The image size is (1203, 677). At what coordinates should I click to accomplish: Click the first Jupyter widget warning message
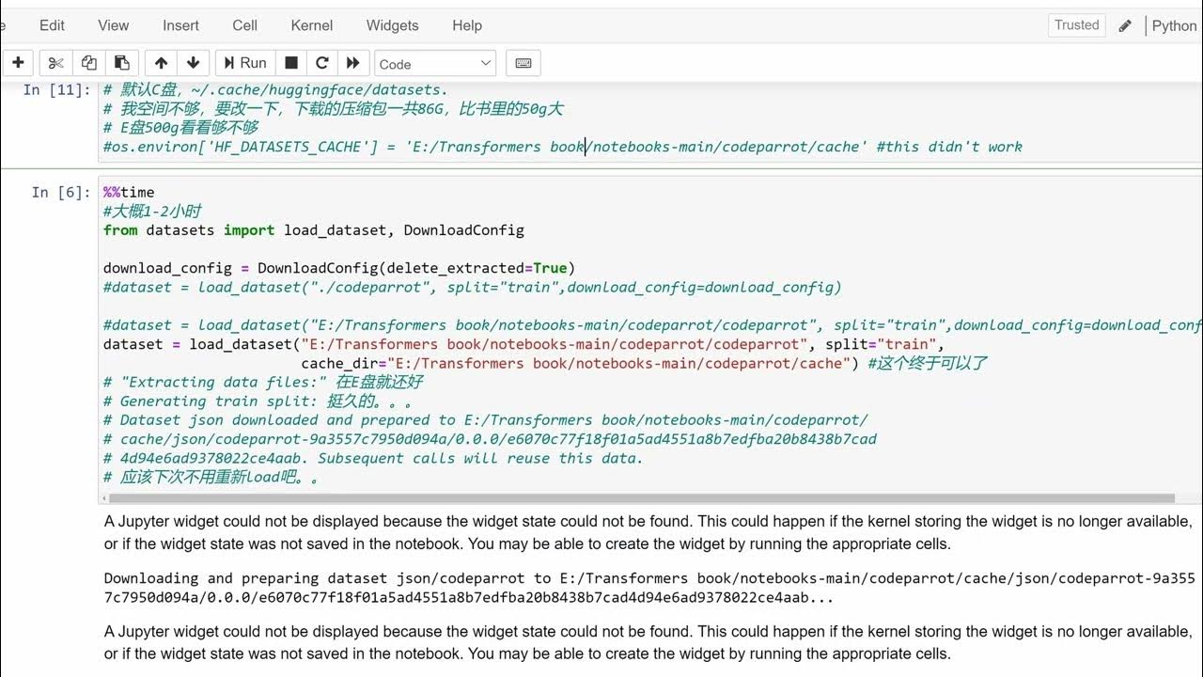coord(648,532)
